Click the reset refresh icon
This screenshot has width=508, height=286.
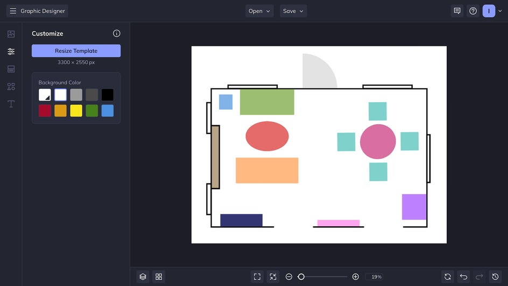[448, 277]
